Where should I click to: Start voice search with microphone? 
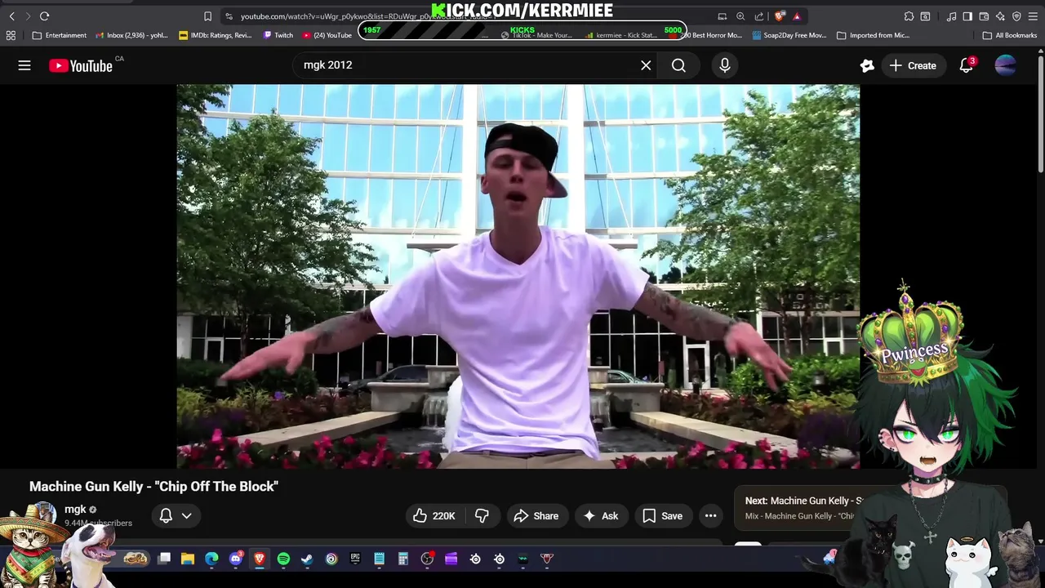[x=725, y=65]
